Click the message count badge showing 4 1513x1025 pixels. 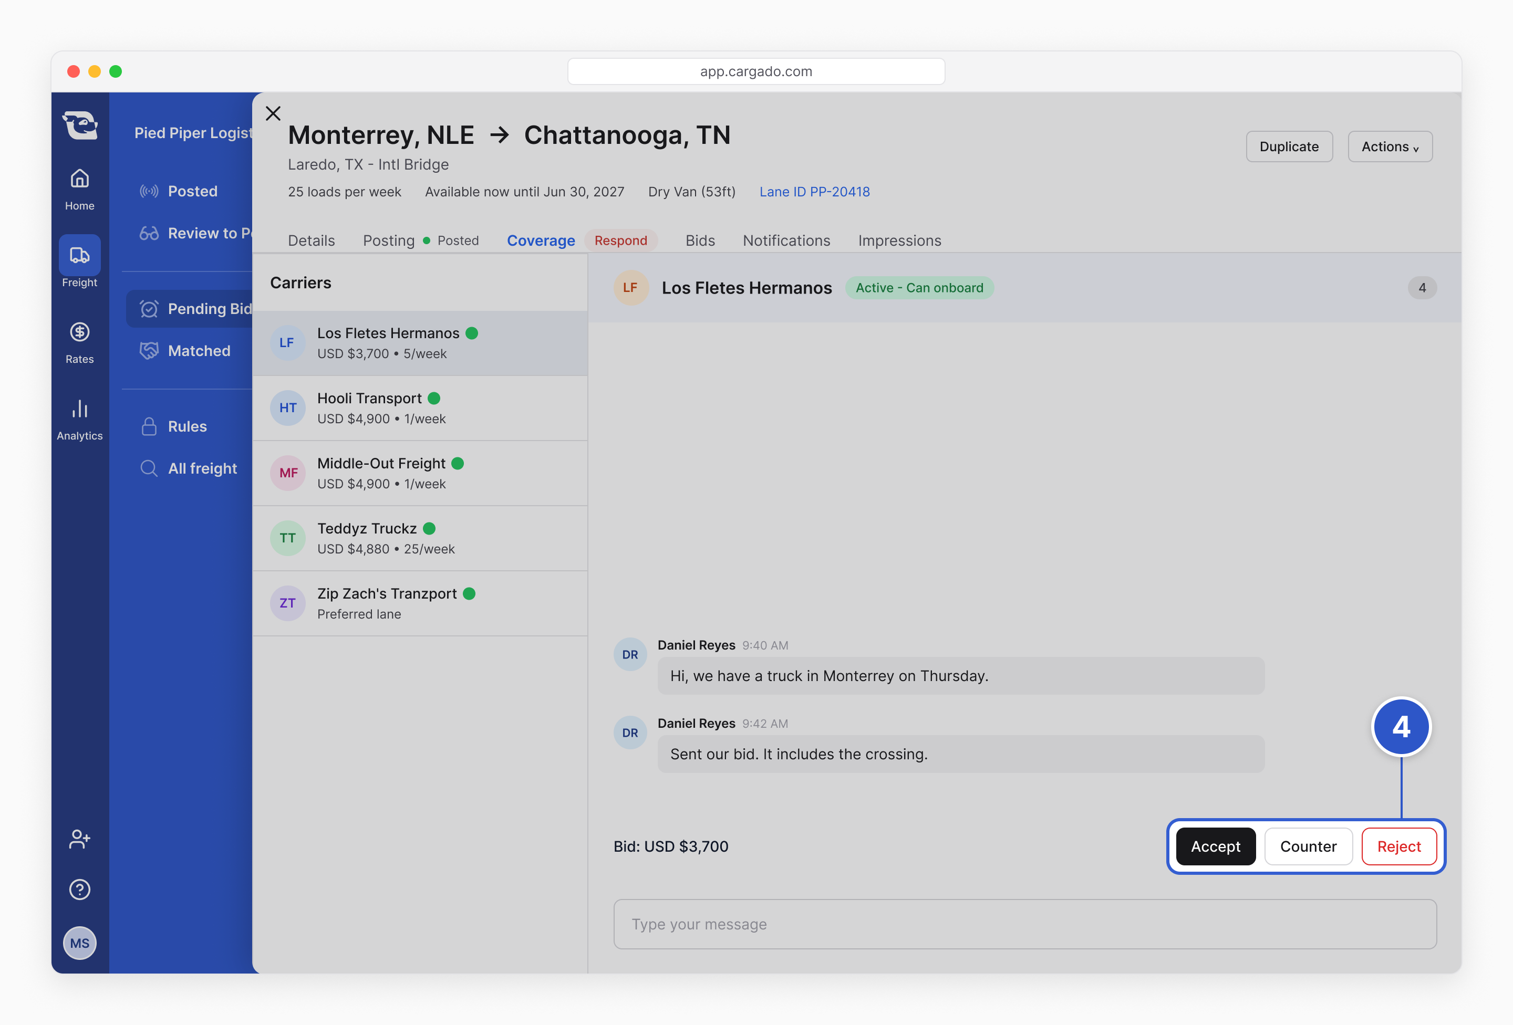point(1422,288)
